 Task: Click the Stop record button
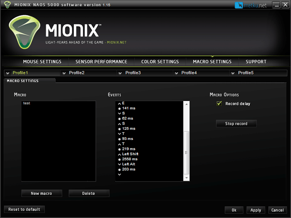[236, 124]
